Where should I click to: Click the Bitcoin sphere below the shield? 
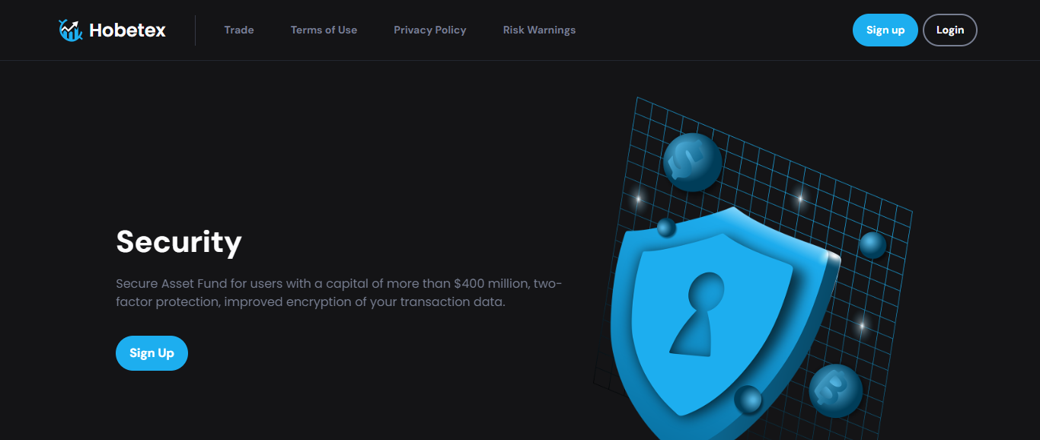(835, 391)
